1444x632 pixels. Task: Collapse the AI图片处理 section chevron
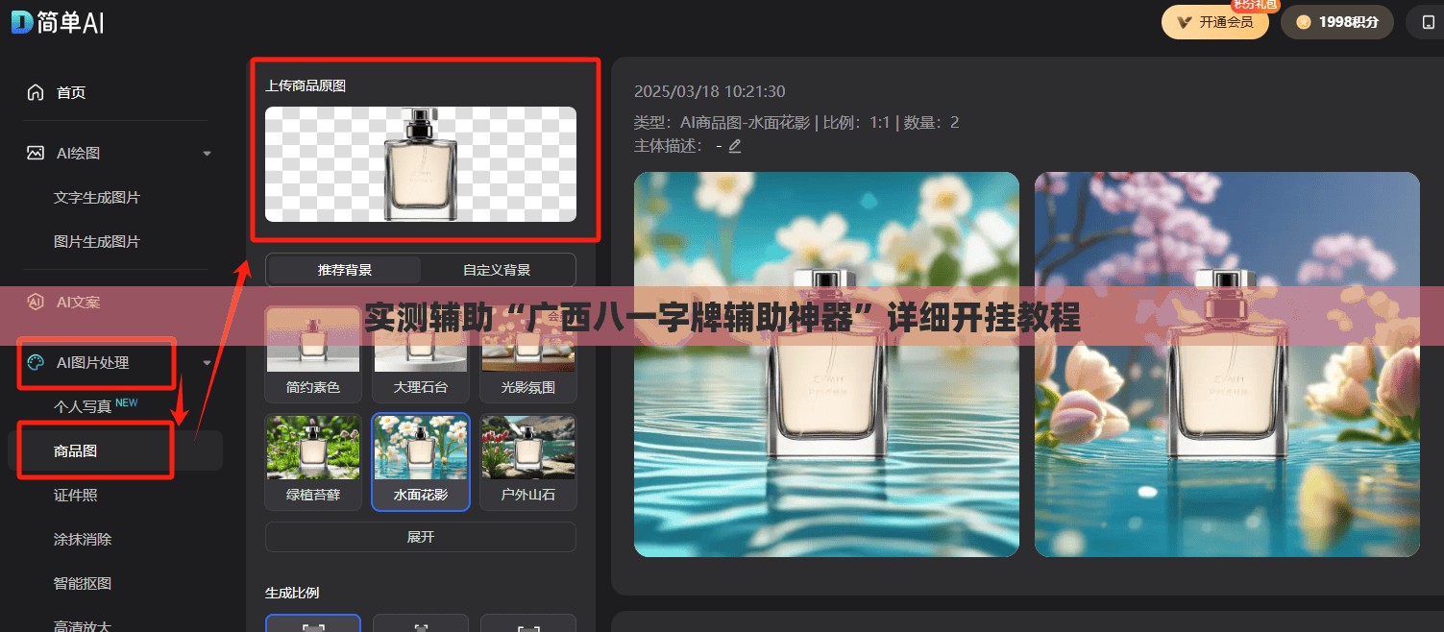point(207,363)
